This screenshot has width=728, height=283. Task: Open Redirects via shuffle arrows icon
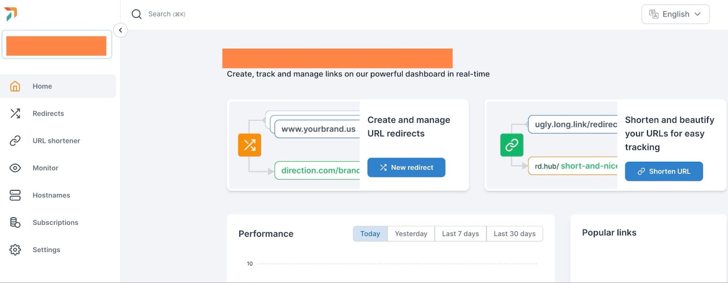(15, 114)
